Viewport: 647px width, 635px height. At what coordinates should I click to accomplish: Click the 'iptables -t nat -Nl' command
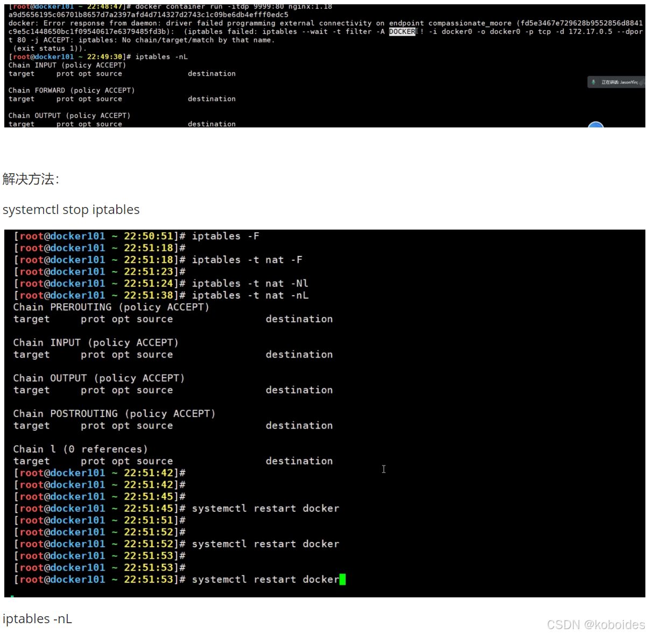coord(250,283)
